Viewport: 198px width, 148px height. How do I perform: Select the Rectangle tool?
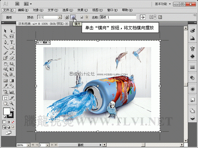[x=11, y=48]
